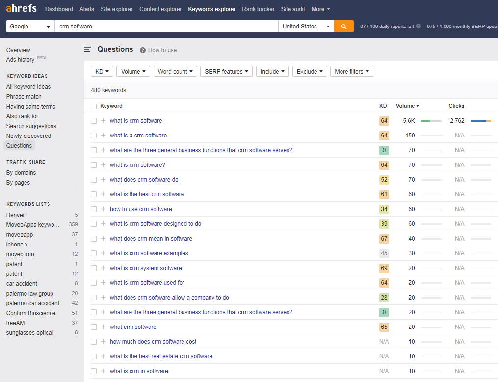
Task: Sort by the Clicks column header
Action: (x=456, y=106)
